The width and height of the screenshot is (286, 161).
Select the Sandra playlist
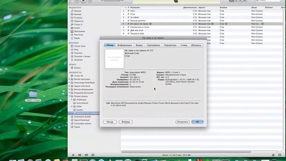[x=80, y=110]
